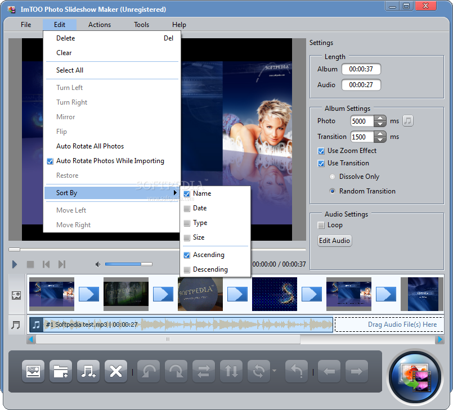Select Random Transition radio button

pos(333,191)
